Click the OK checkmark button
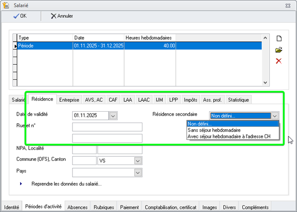Screen dimensions: 297x212 [x=20, y=16]
